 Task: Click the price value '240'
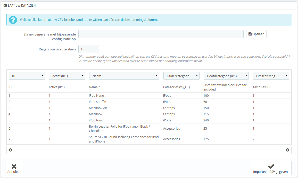tap(206, 120)
